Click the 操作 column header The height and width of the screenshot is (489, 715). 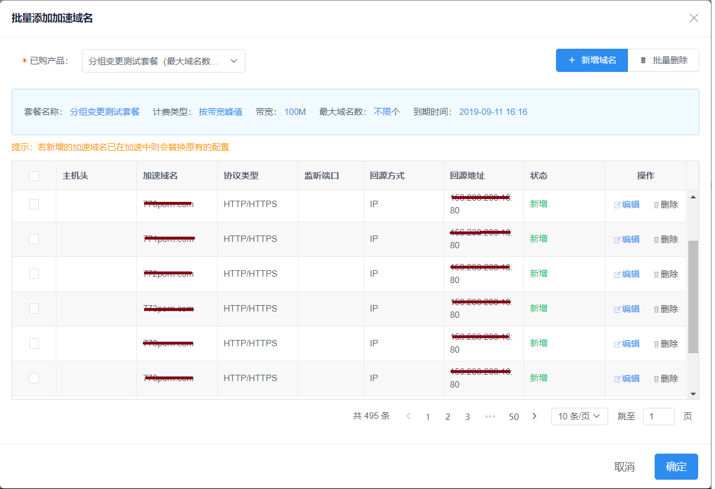(x=645, y=176)
